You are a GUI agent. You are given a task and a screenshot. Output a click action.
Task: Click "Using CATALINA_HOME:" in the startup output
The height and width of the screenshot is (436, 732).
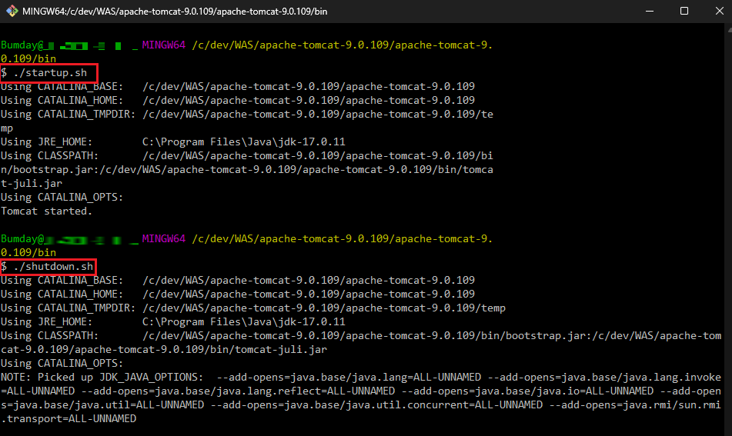point(62,100)
